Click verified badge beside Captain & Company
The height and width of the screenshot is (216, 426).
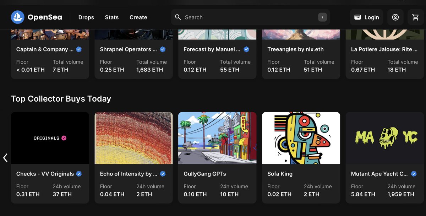(x=79, y=49)
